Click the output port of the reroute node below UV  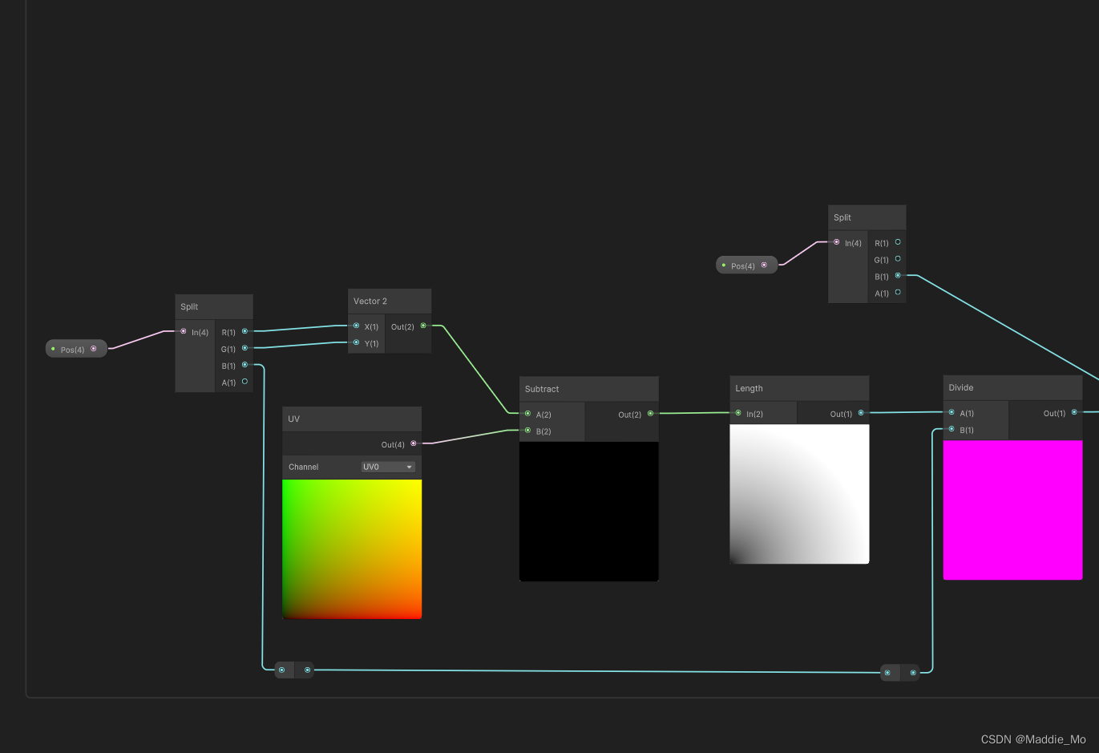[x=307, y=670]
